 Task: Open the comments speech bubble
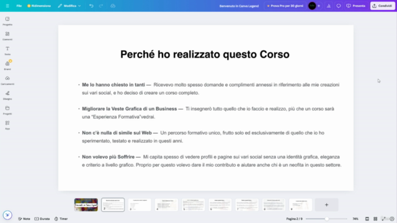click(339, 6)
